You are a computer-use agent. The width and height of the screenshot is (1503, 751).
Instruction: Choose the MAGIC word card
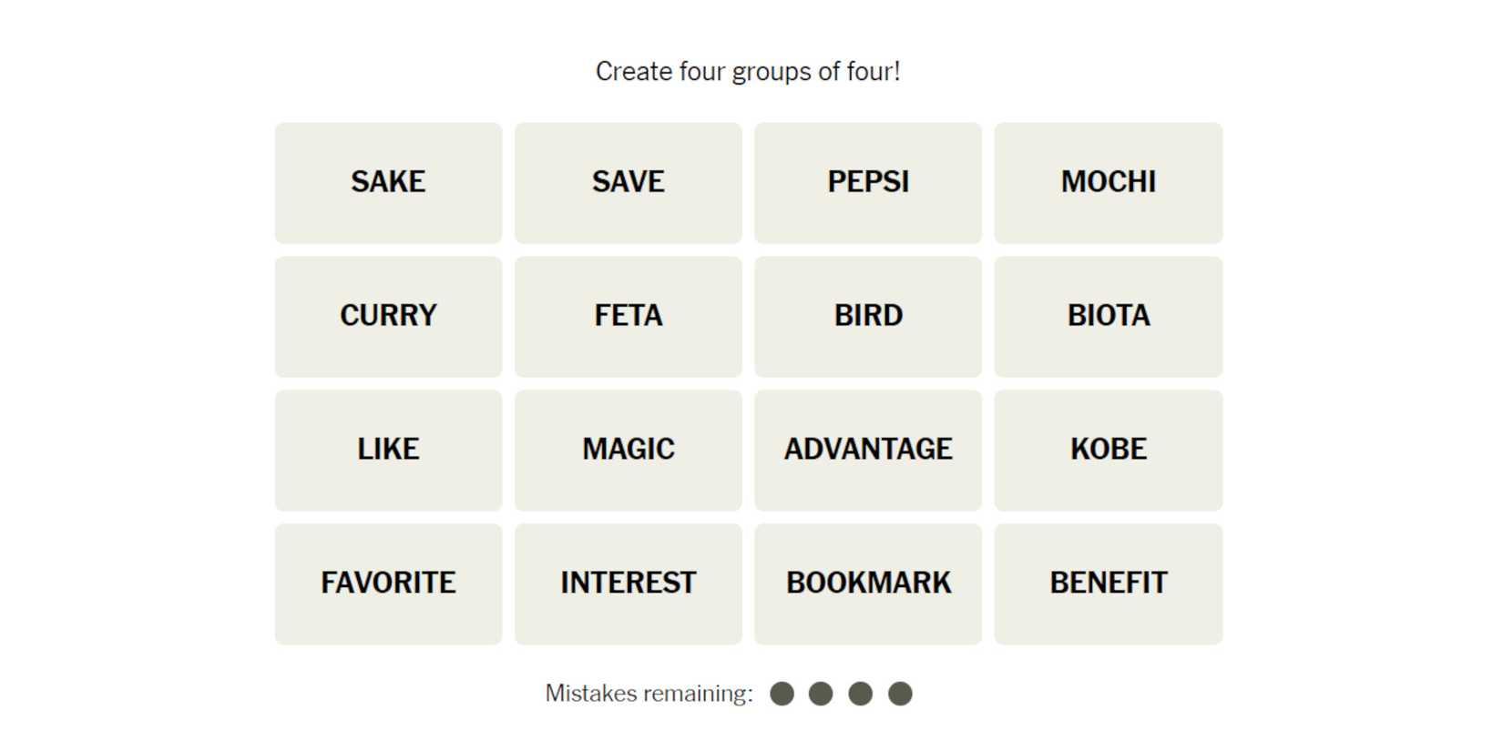(628, 450)
